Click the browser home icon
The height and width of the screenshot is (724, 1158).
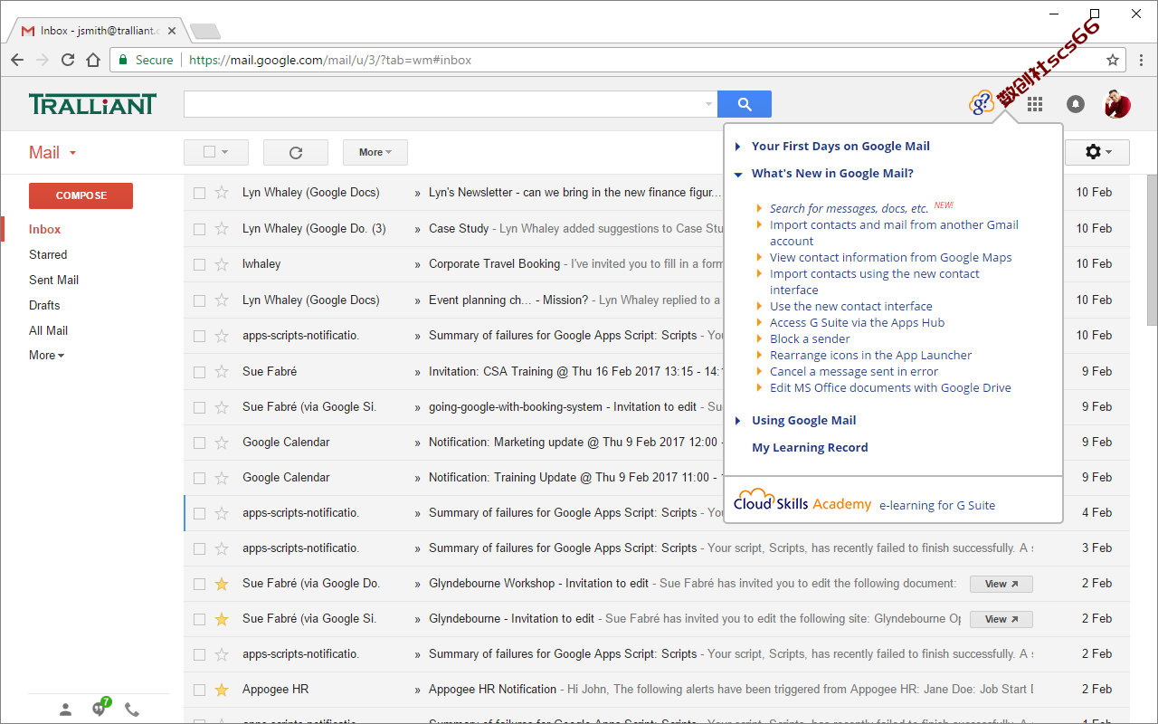pyautogui.click(x=93, y=60)
